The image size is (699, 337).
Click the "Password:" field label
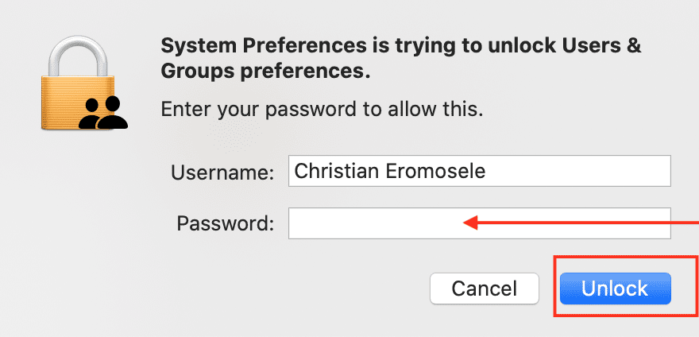point(226,224)
